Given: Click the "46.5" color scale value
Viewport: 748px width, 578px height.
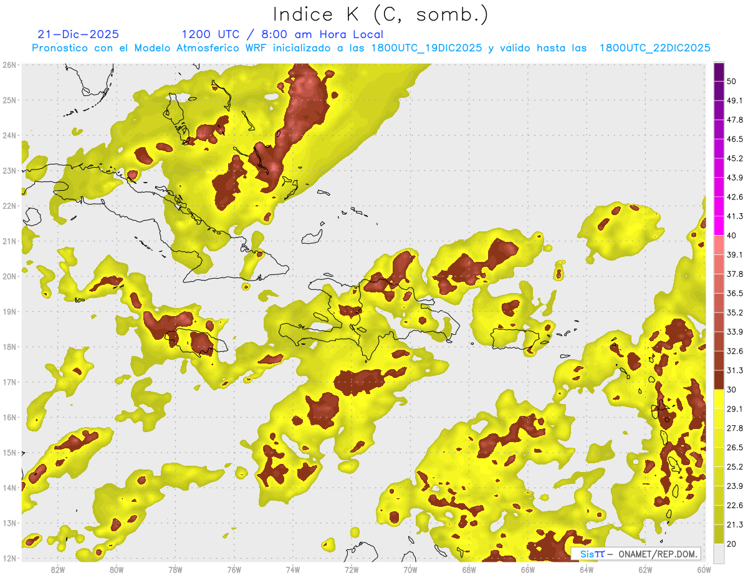Looking at the screenshot, I should 734,139.
